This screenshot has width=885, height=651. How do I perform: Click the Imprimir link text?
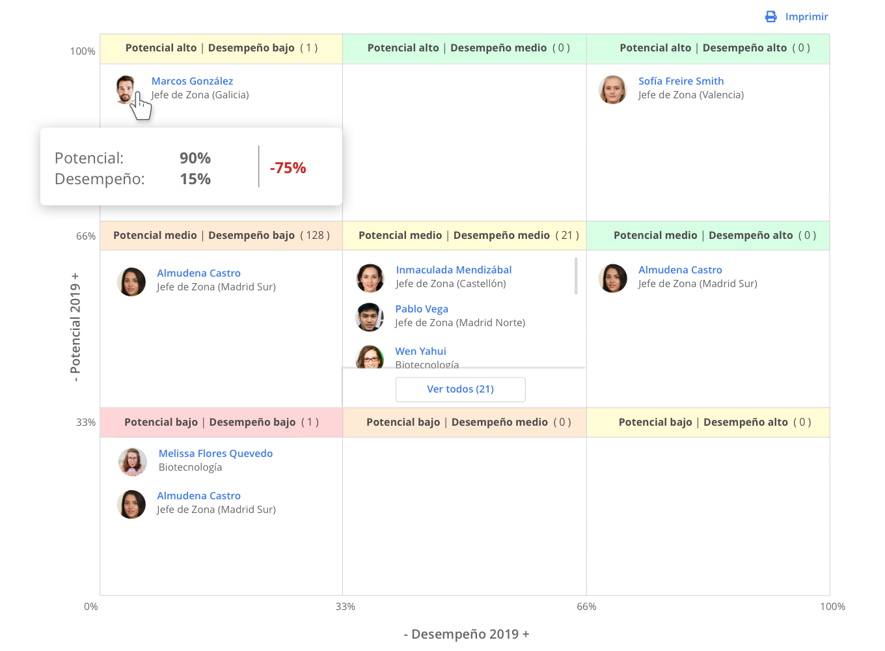pos(806,17)
